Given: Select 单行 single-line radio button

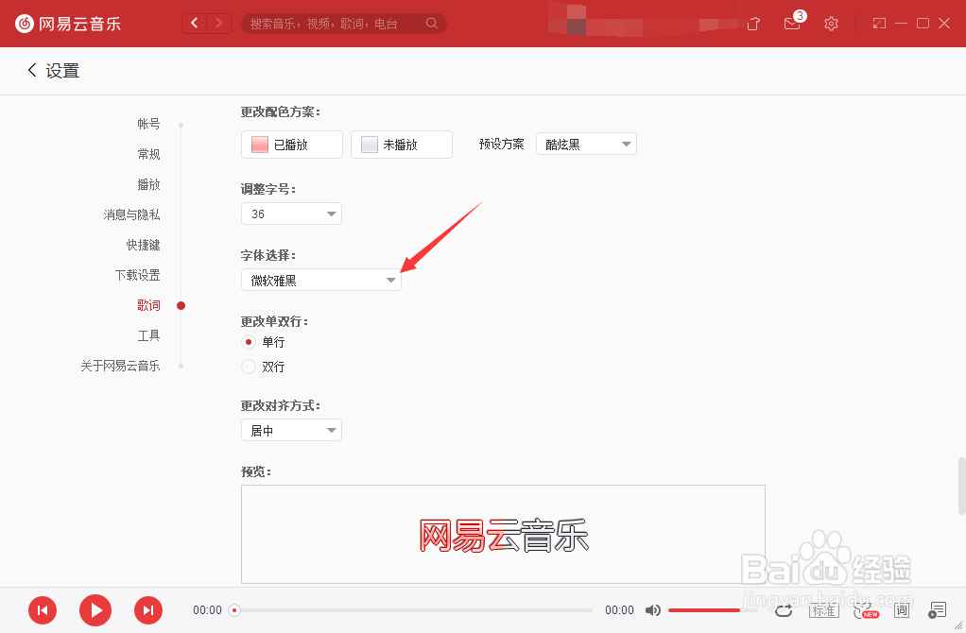Looking at the screenshot, I should click(x=249, y=342).
